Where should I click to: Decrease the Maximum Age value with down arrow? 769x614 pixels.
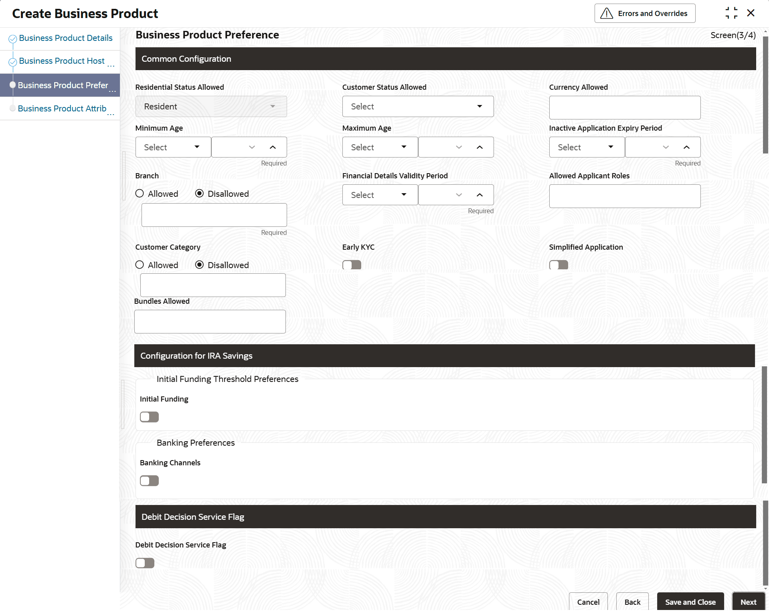pyautogui.click(x=459, y=147)
